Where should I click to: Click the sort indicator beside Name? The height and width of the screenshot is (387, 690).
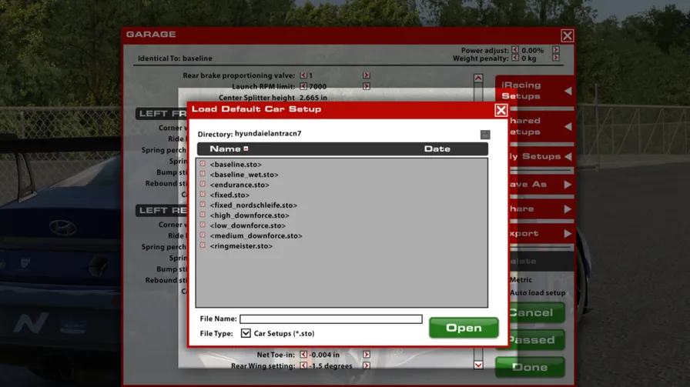(246, 148)
